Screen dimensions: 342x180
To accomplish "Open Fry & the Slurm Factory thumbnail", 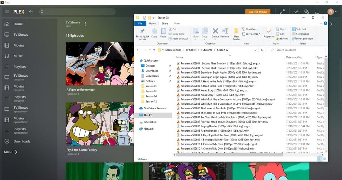I will (x=100, y=124).
